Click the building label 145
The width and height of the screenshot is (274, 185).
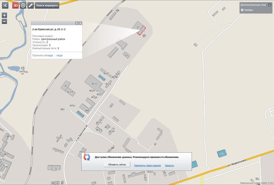click(6, 167)
